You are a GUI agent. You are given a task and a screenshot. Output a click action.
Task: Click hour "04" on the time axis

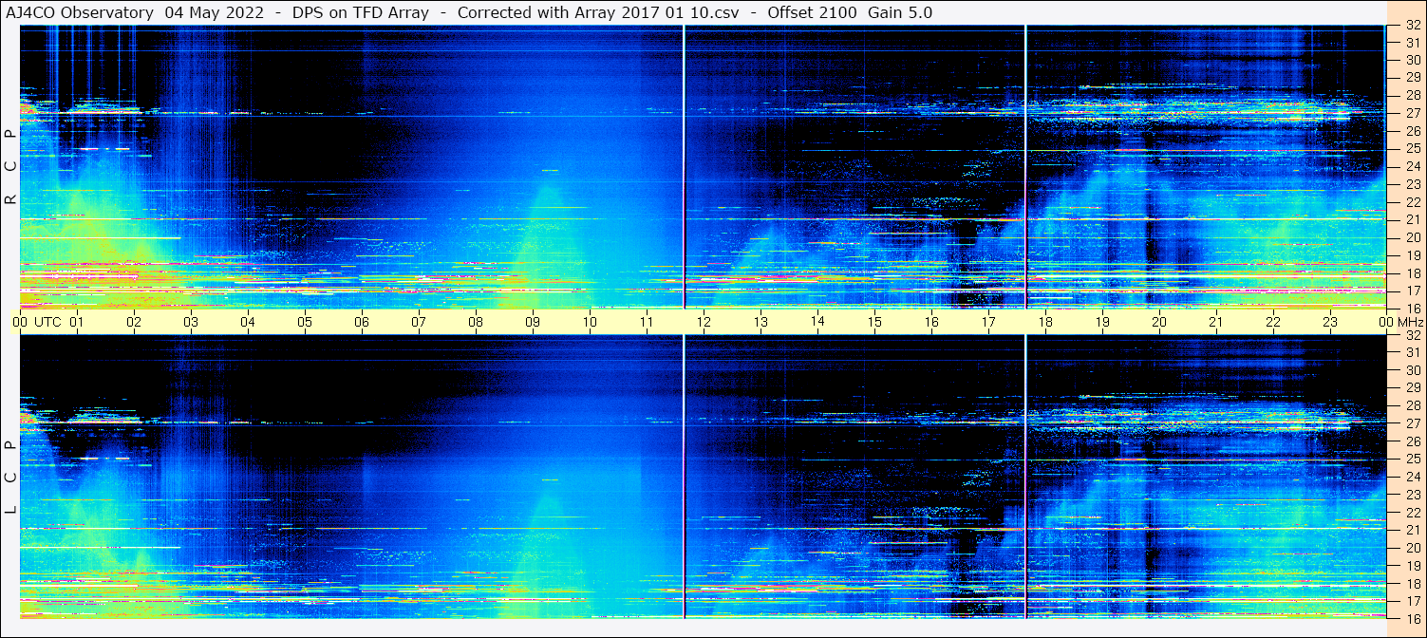point(248,322)
